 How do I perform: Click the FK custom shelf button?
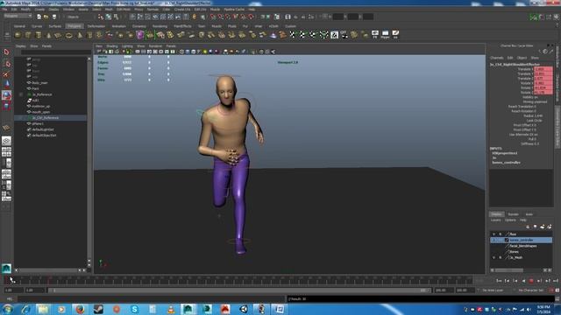[375, 35]
